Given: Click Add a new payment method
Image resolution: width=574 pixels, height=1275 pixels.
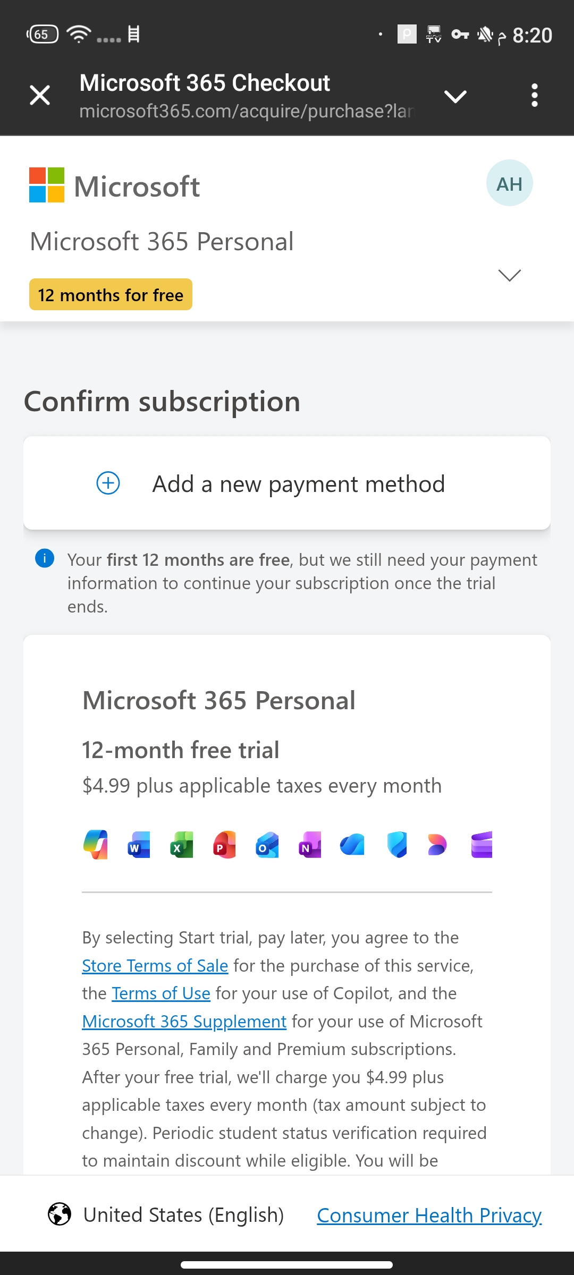Looking at the screenshot, I should tap(287, 482).
